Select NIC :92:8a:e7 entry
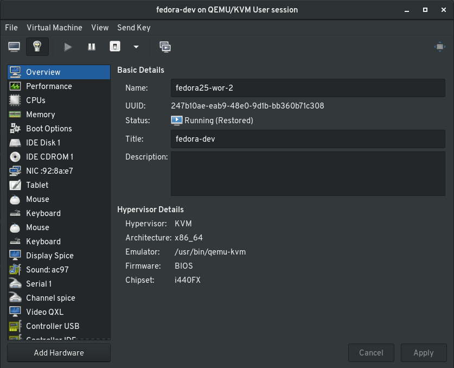This screenshot has height=368, width=454. 59,171
